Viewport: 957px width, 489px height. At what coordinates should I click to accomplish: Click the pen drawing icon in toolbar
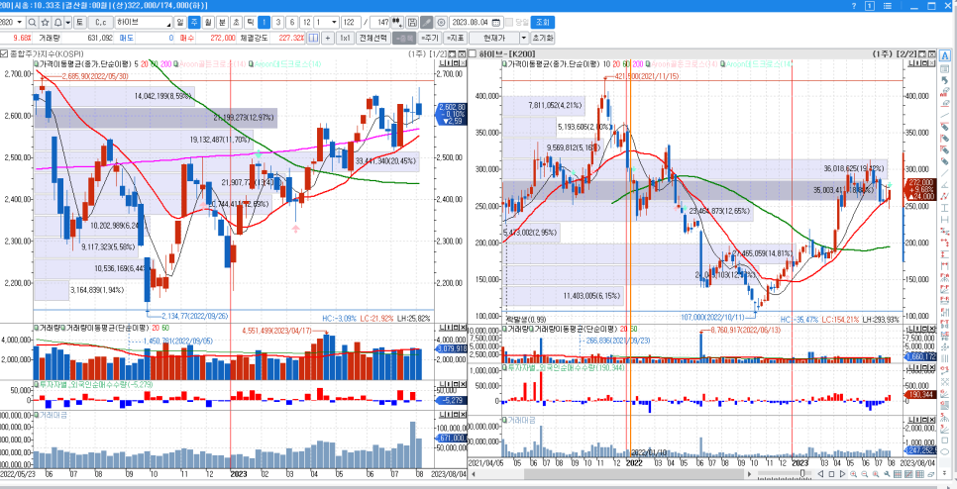tap(426, 22)
